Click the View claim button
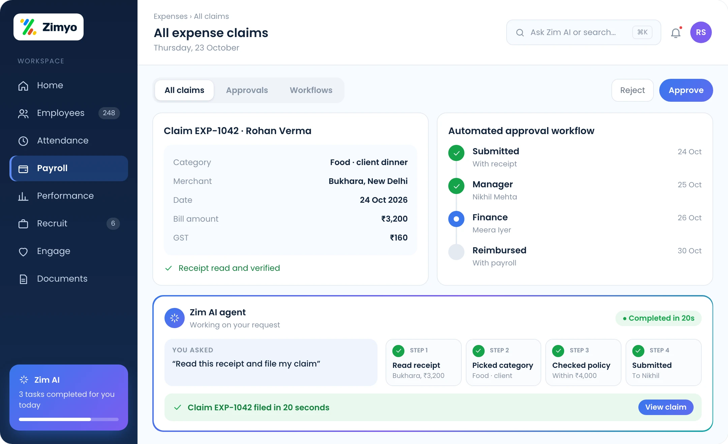Screen dimensions: 728x444 point(666,407)
